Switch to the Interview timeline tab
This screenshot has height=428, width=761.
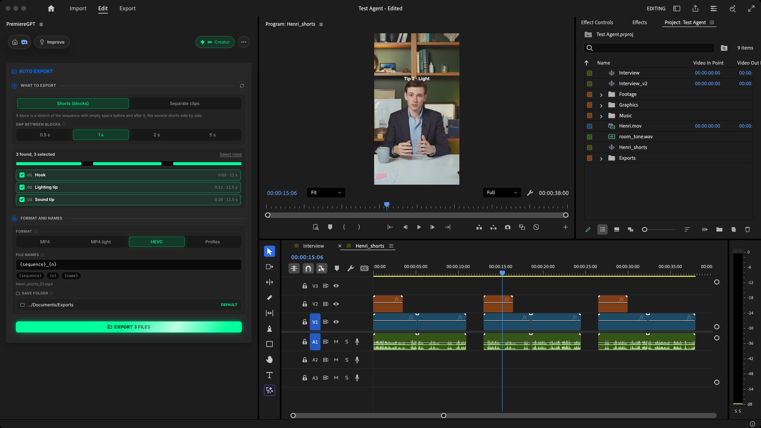point(313,246)
